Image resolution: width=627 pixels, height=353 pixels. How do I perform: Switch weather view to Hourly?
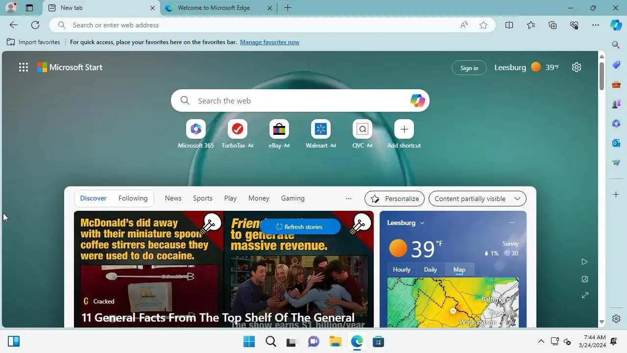402,270
